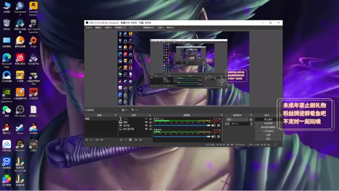Open GeForce Experience desktop icon
339x191 pixels.
[7, 95]
